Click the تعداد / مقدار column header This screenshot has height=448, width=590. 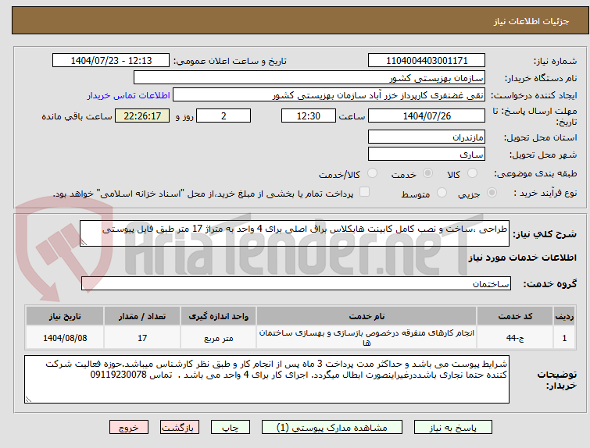click(x=142, y=316)
